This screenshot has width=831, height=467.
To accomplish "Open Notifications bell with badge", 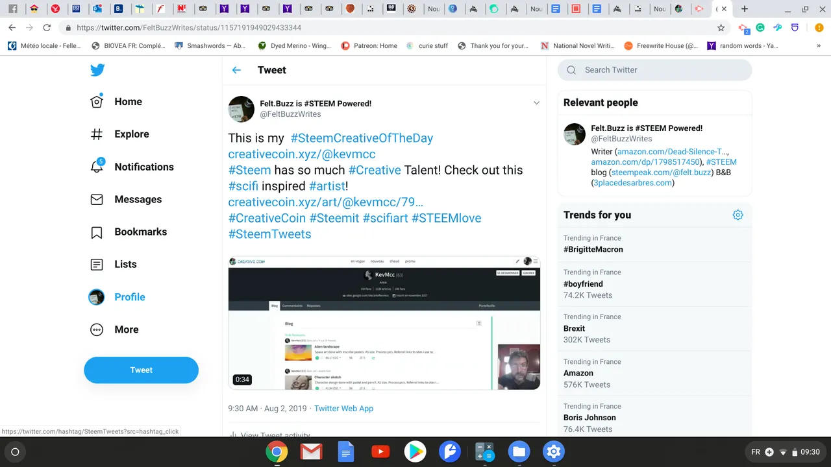I will pos(97,165).
